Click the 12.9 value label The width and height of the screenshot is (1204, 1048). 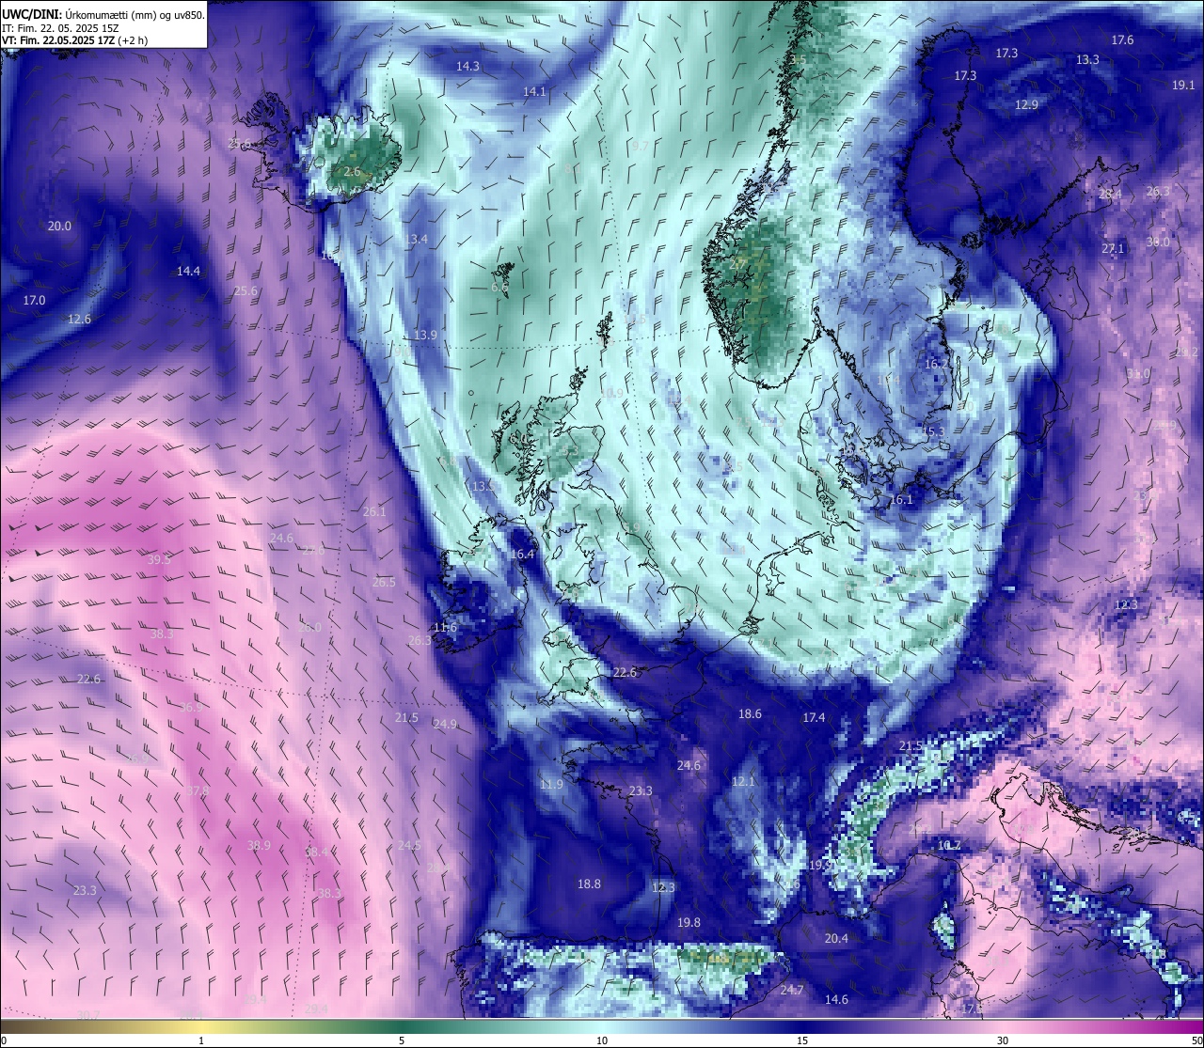1026,104
